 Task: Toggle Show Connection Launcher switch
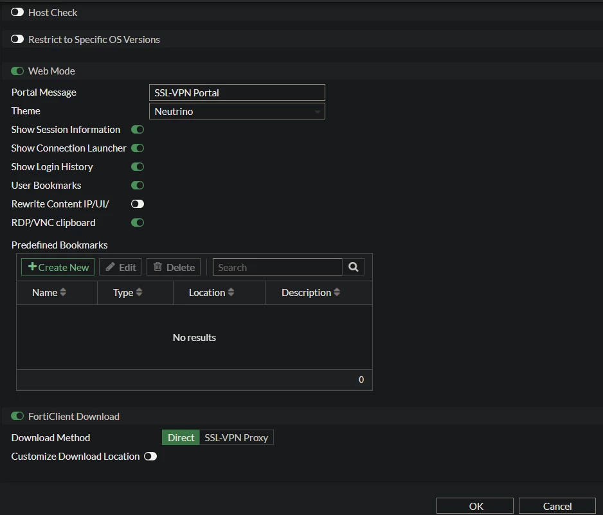point(138,148)
